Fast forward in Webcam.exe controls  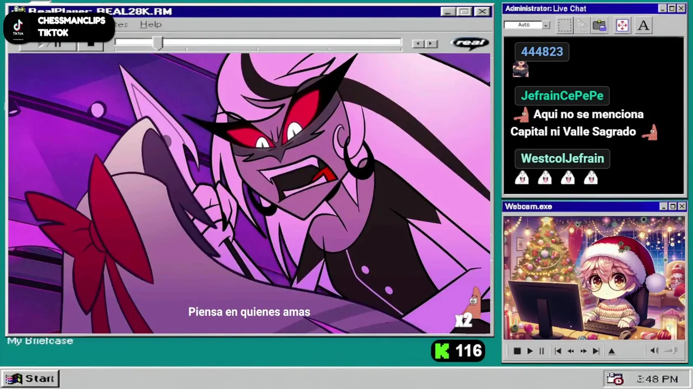583,351
